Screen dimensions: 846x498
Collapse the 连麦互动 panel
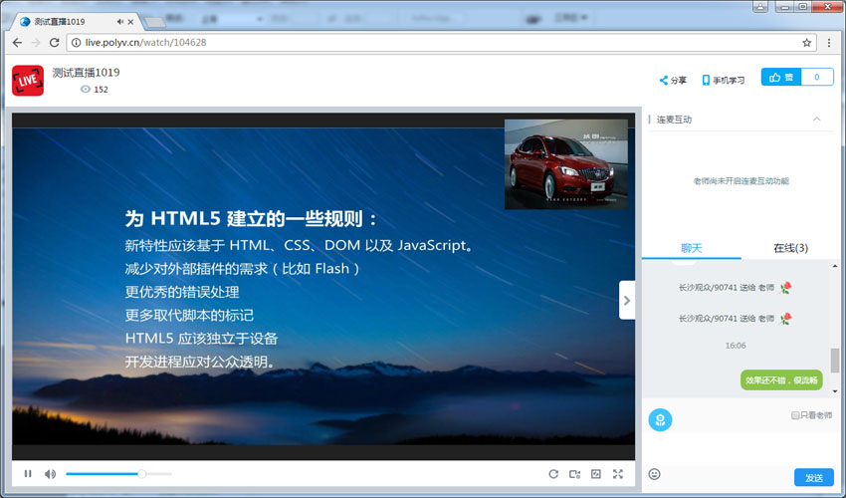click(816, 120)
